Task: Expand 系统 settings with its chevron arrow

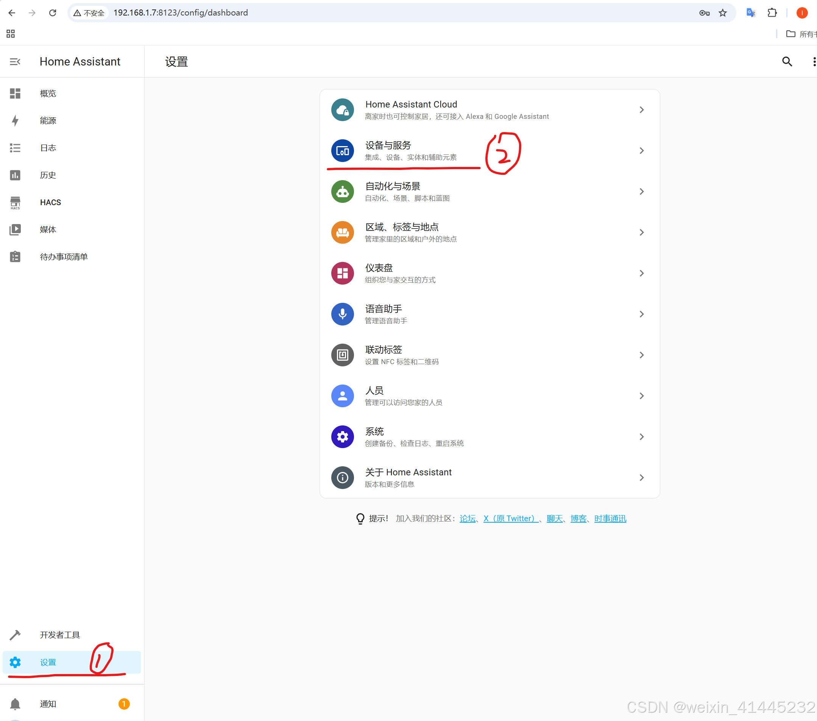Action: point(641,437)
